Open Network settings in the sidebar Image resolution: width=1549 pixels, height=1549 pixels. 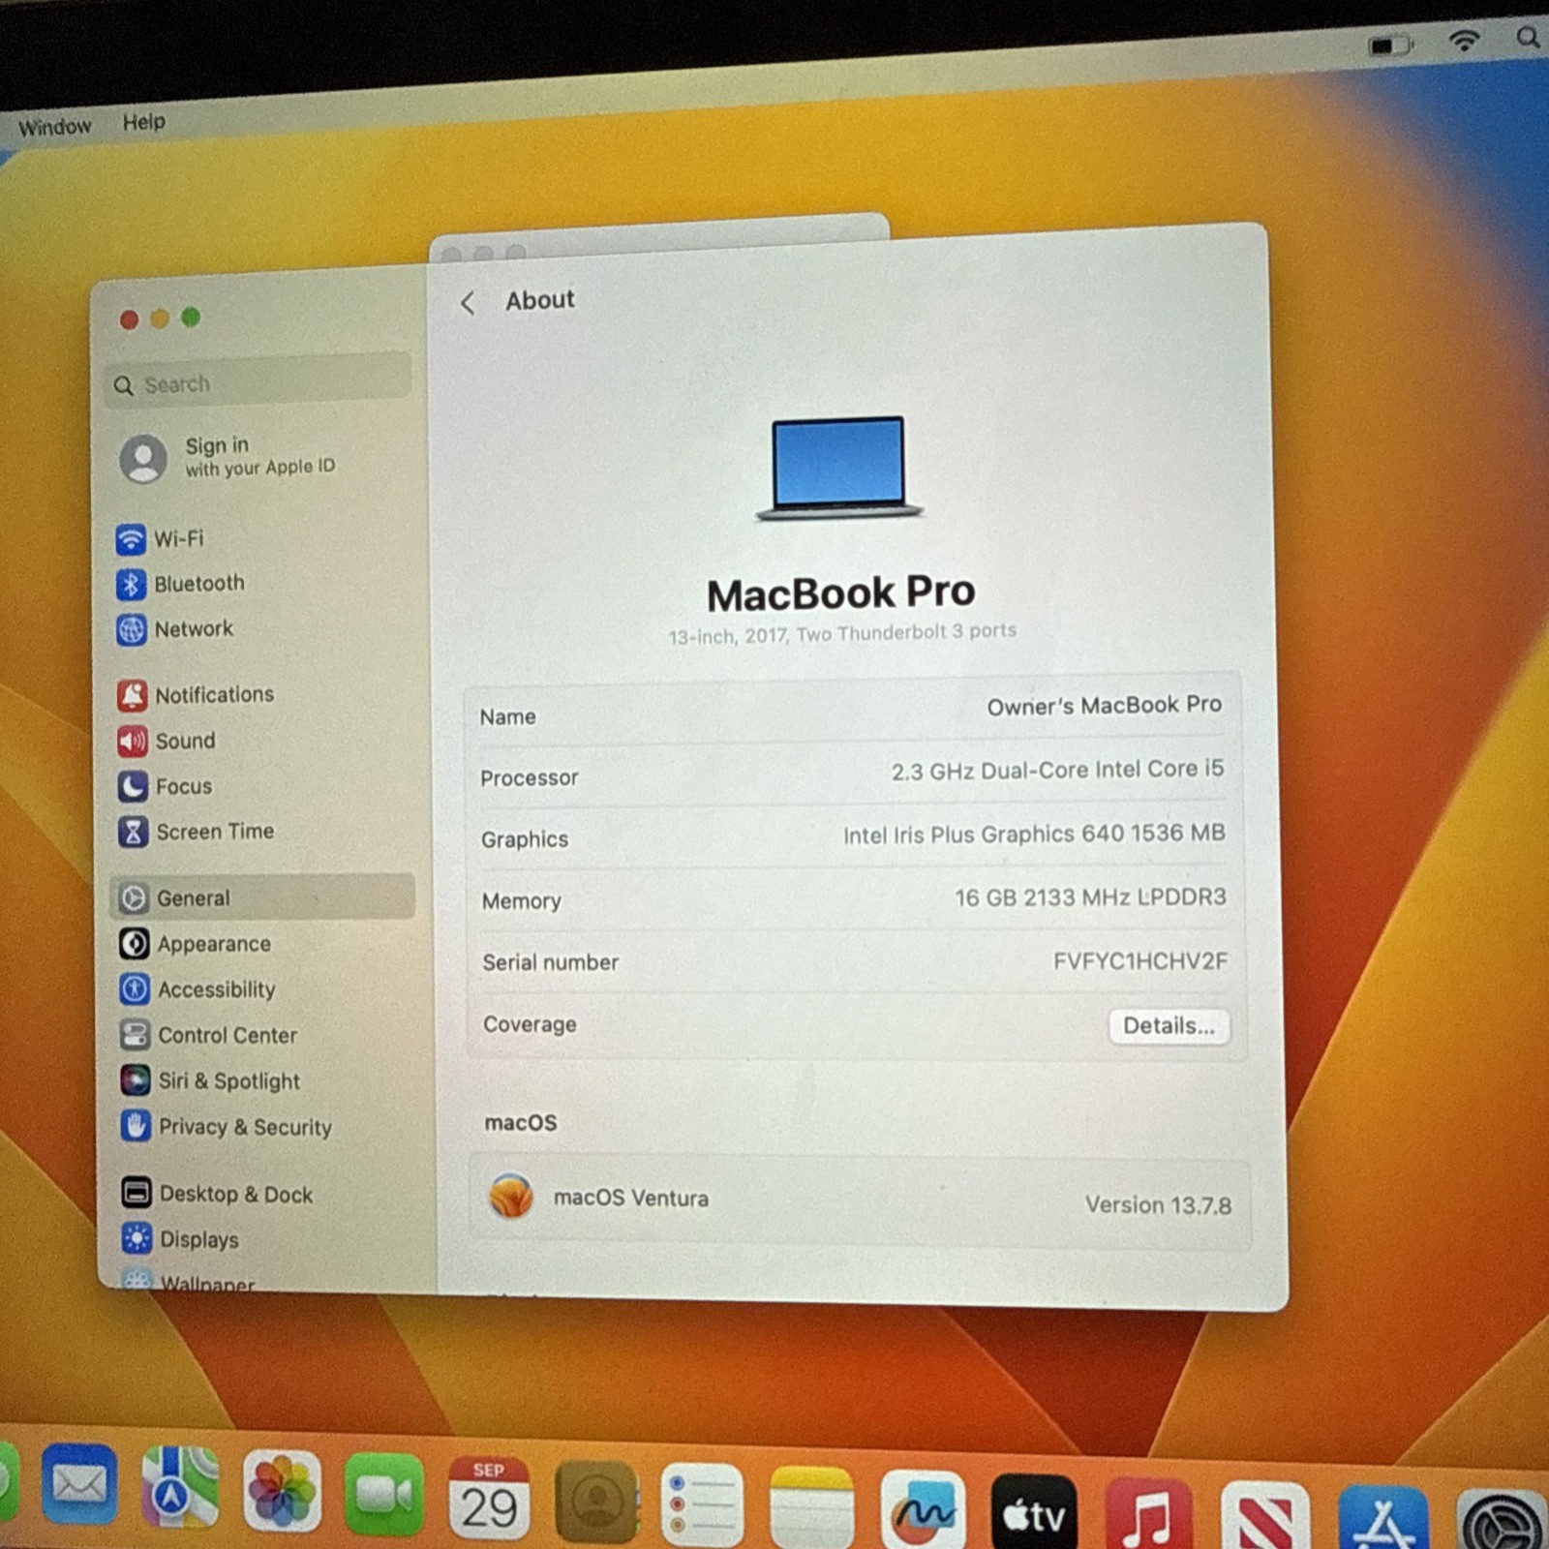175,629
